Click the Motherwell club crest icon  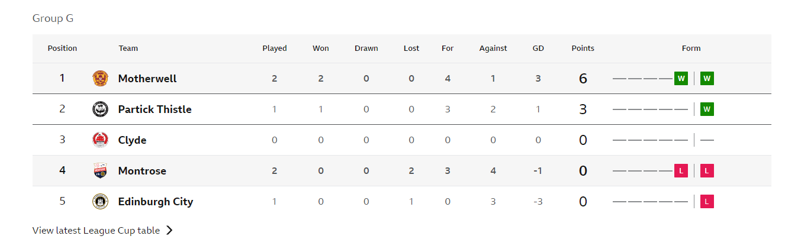pos(100,78)
